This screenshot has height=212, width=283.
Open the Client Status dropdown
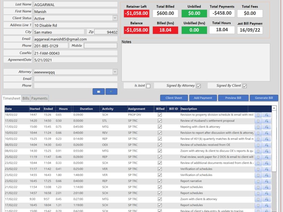tap(114, 18)
